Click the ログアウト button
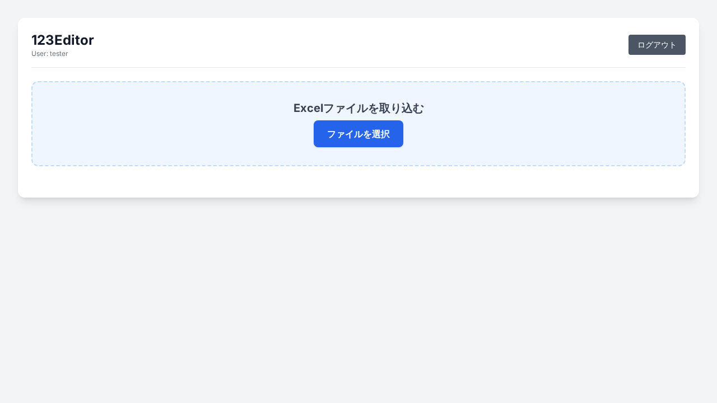717x403 pixels. pos(657,45)
